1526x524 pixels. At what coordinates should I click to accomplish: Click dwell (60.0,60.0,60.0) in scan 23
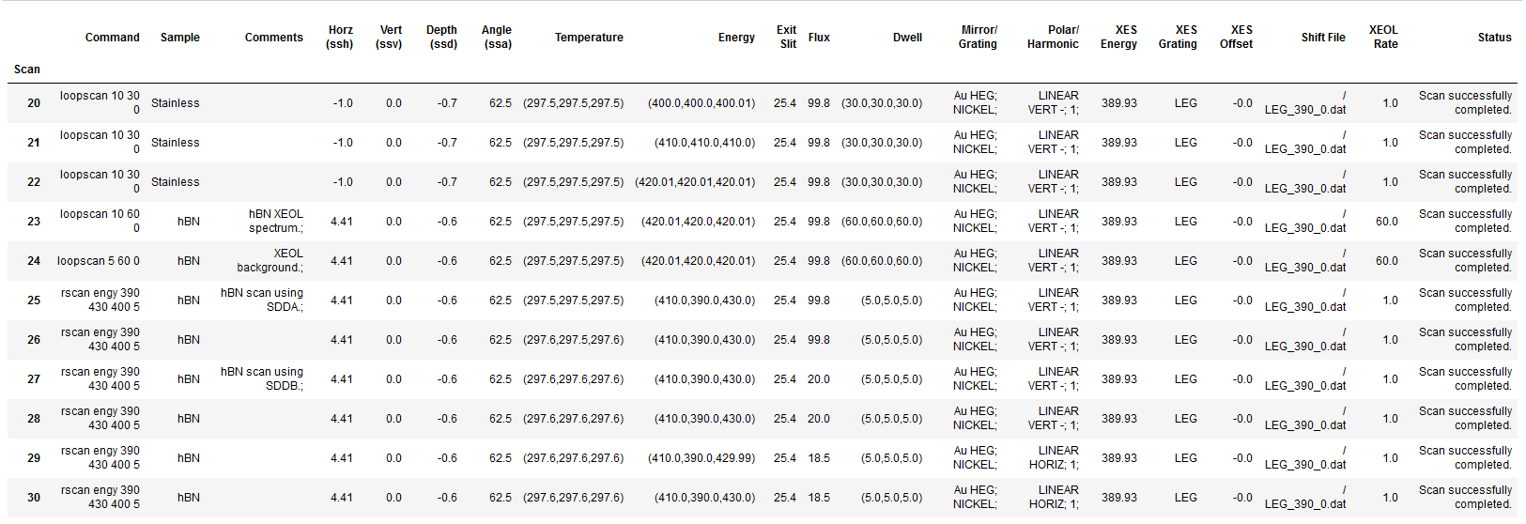(x=882, y=222)
